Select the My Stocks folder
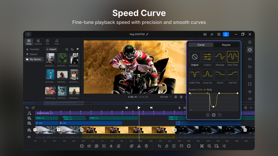This screenshot has width=278, height=156. click(x=34, y=59)
